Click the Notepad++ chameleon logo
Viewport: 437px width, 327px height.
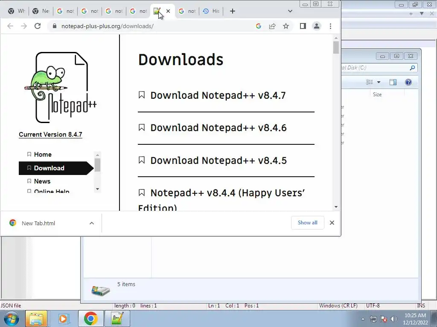pos(61,87)
